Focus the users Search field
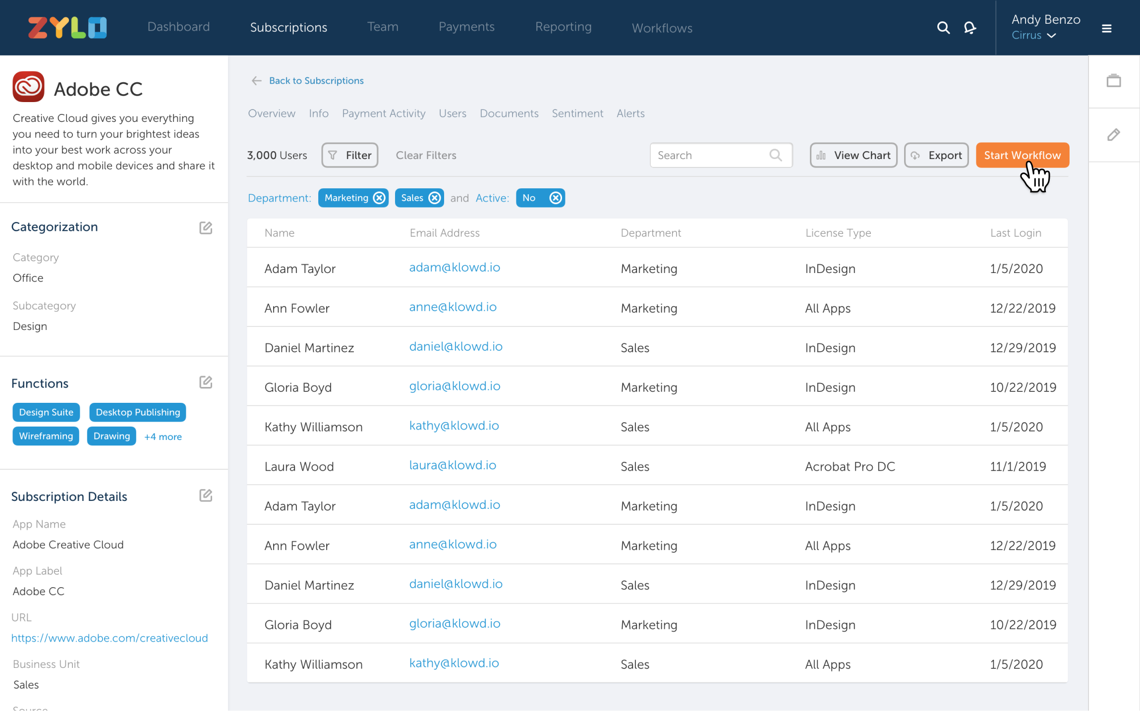 (721, 155)
